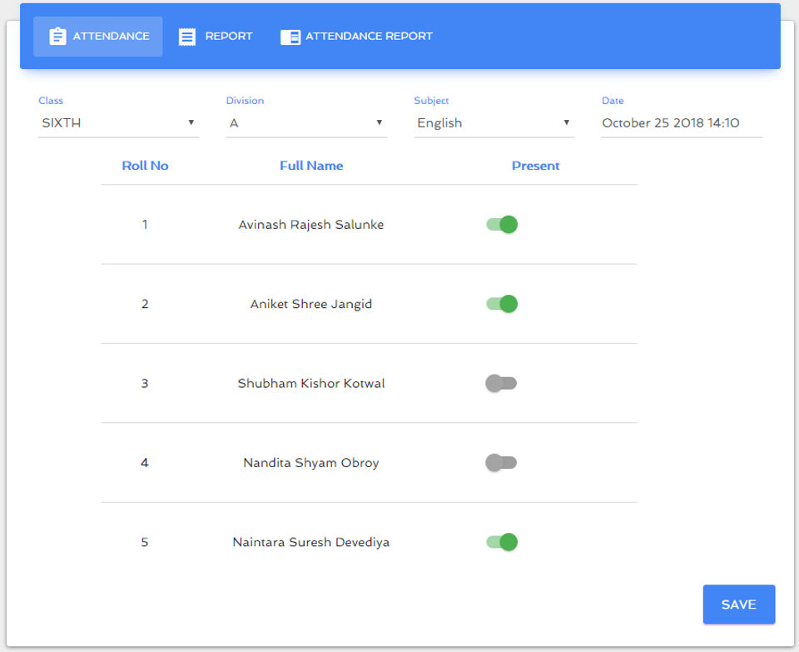Toggle present switch for Avinash Rajesh Salunke
799x652 pixels.
[x=501, y=224]
